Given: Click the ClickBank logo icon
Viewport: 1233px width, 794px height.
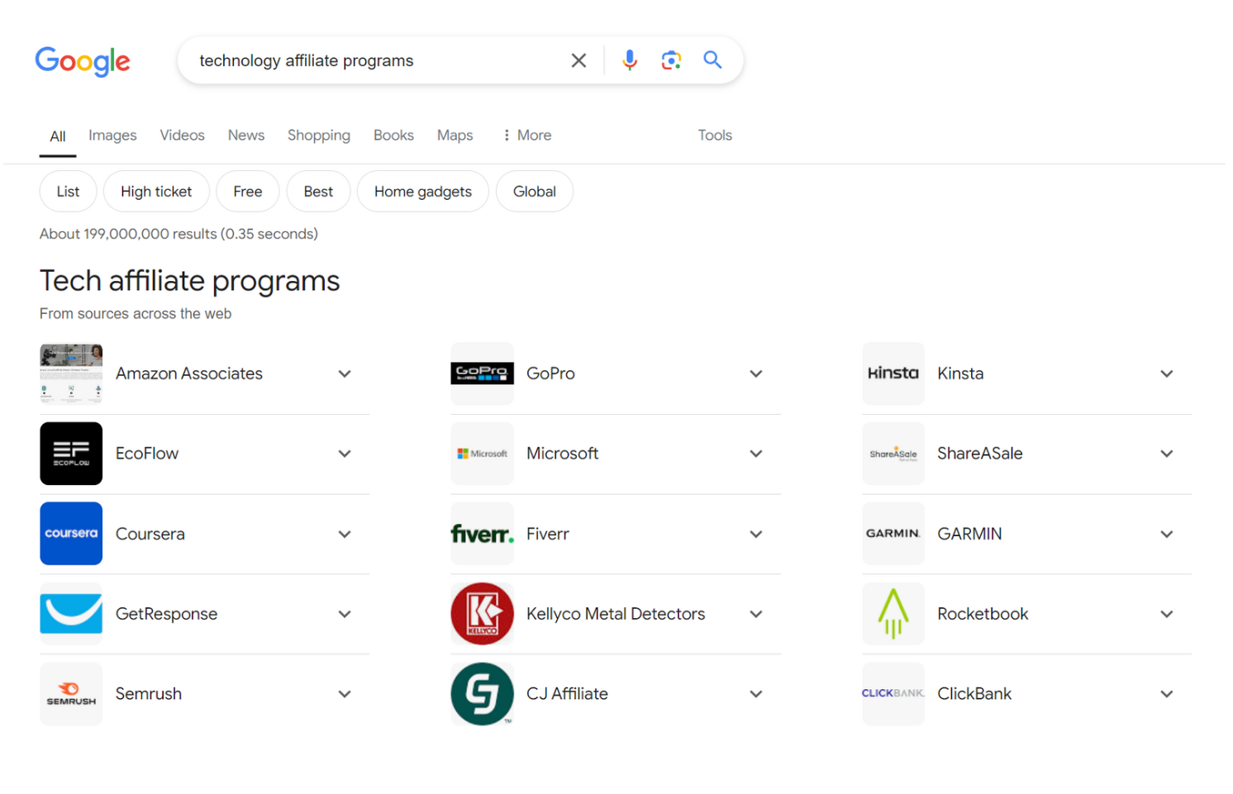Looking at the screenshot, I should [x=893, y=694].
